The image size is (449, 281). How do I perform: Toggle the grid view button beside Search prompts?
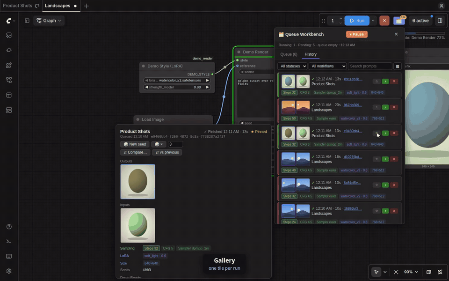click(398, 66)
